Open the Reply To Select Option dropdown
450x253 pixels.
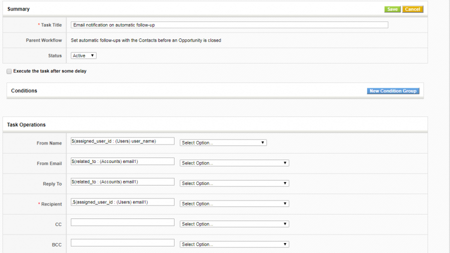pos(234,183)
